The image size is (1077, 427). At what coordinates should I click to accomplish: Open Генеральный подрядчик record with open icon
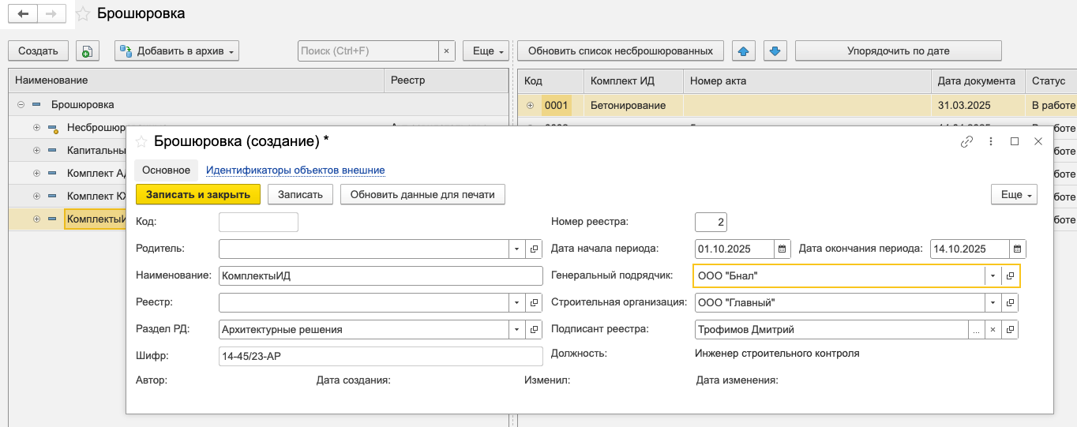coord(1010,275)
